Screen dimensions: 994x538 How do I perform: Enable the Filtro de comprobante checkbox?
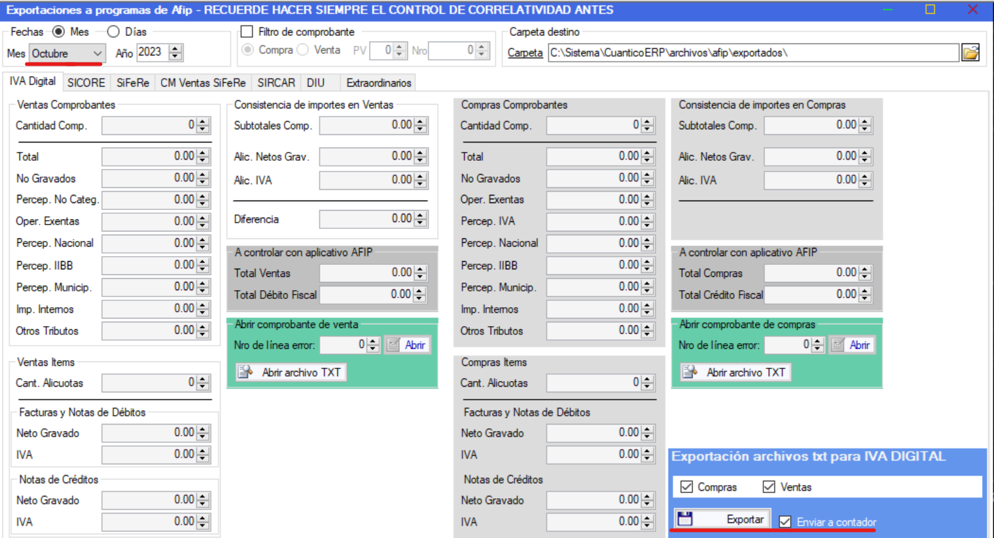(247, 32)
